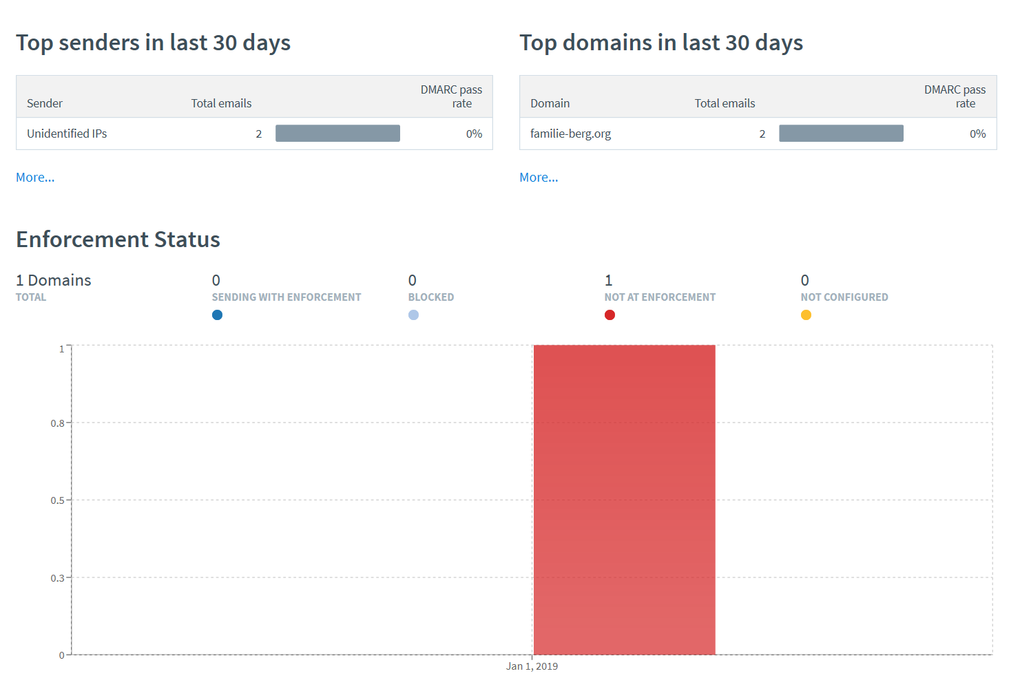
Task: Select the Unidentified IPs sender entry
Action: 67,134
